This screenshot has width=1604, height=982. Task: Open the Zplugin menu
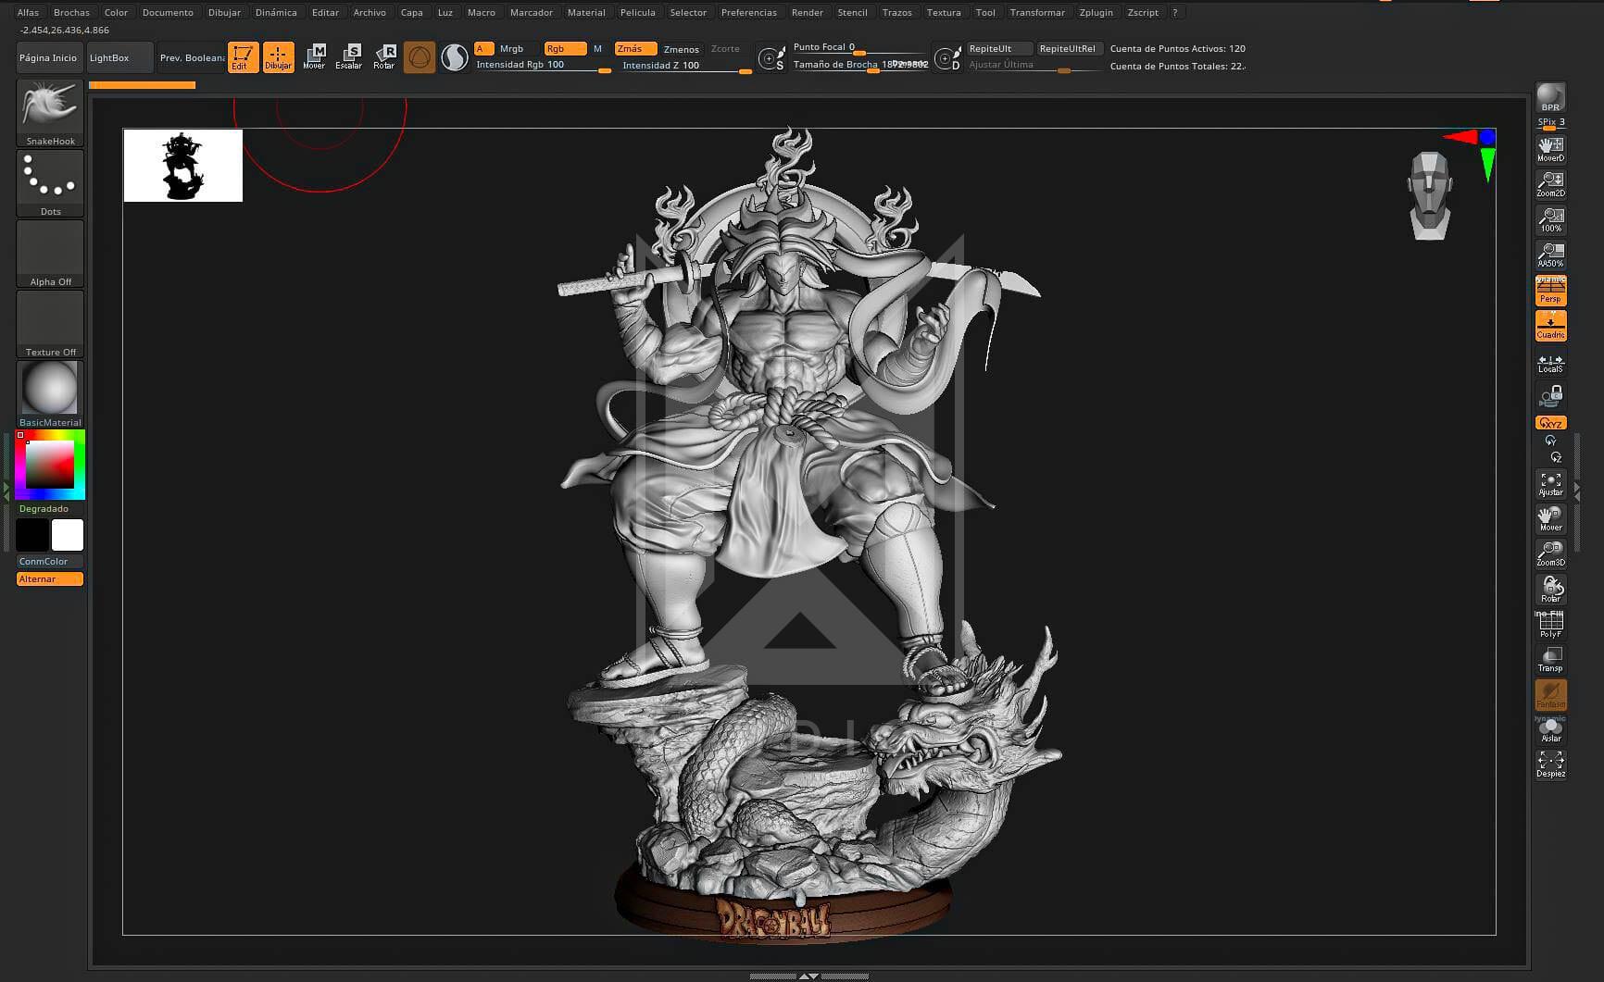click(1096, 12)
